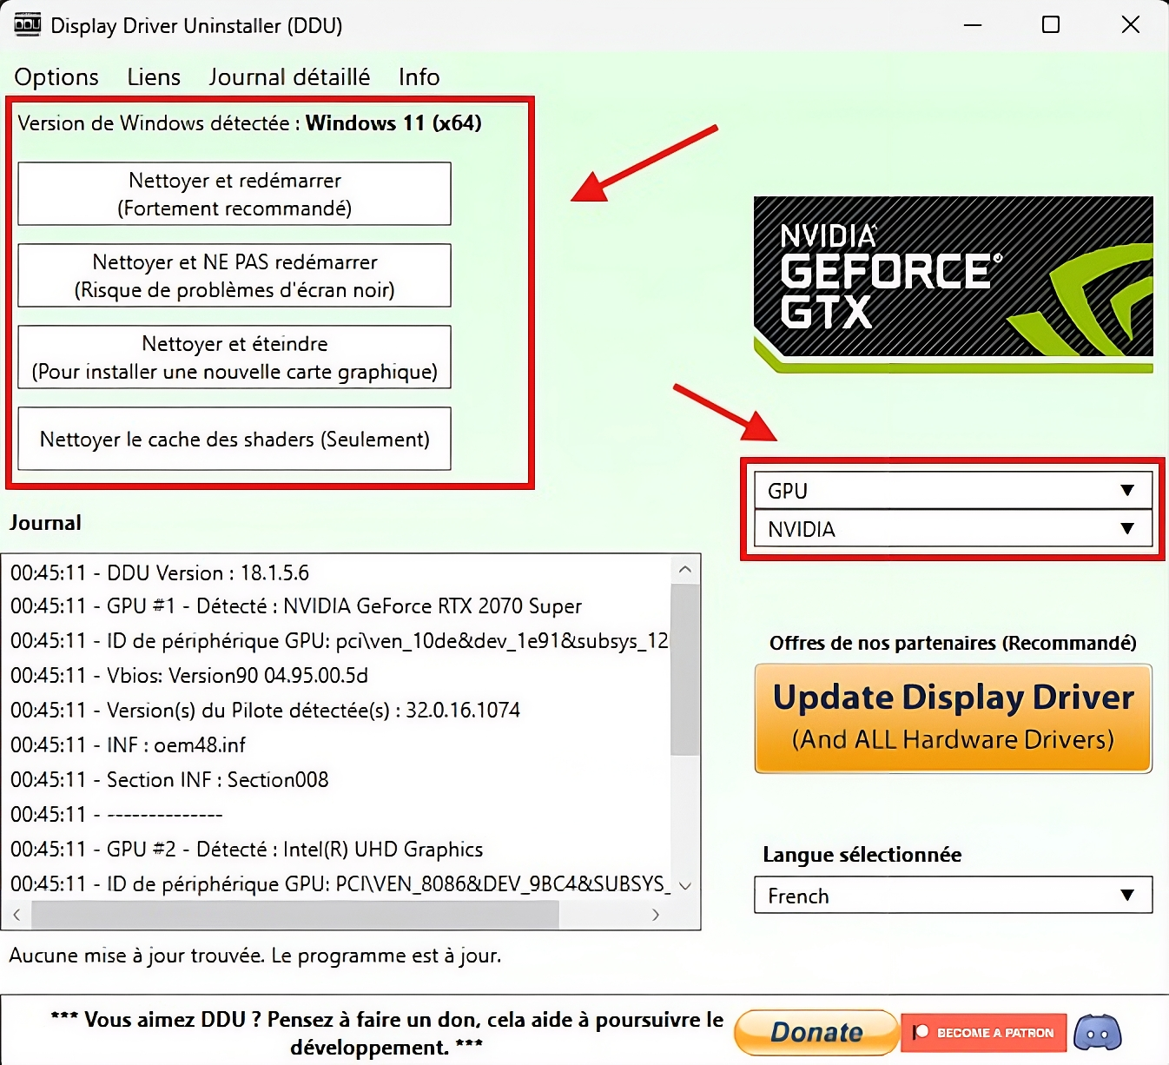Click Nettoyer et NE PAS redémarrer button
The image size is (1169, 1065).
[x=234, y=275]
